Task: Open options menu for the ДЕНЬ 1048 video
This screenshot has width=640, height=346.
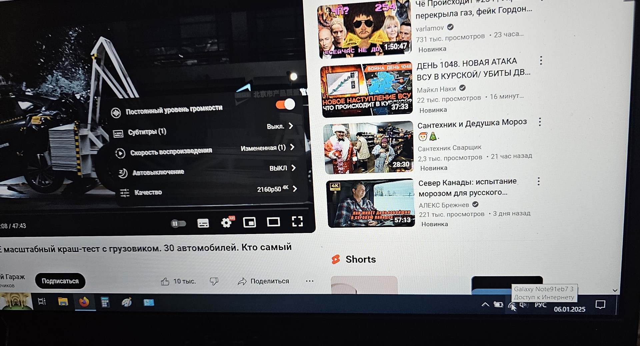Action: click(541, 60)
